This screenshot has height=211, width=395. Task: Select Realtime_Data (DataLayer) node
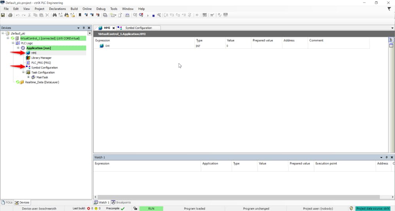click(x=42, y=82)
